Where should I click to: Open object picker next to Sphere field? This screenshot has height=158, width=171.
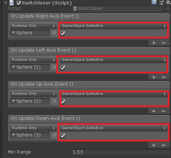(x=54, y=33)
